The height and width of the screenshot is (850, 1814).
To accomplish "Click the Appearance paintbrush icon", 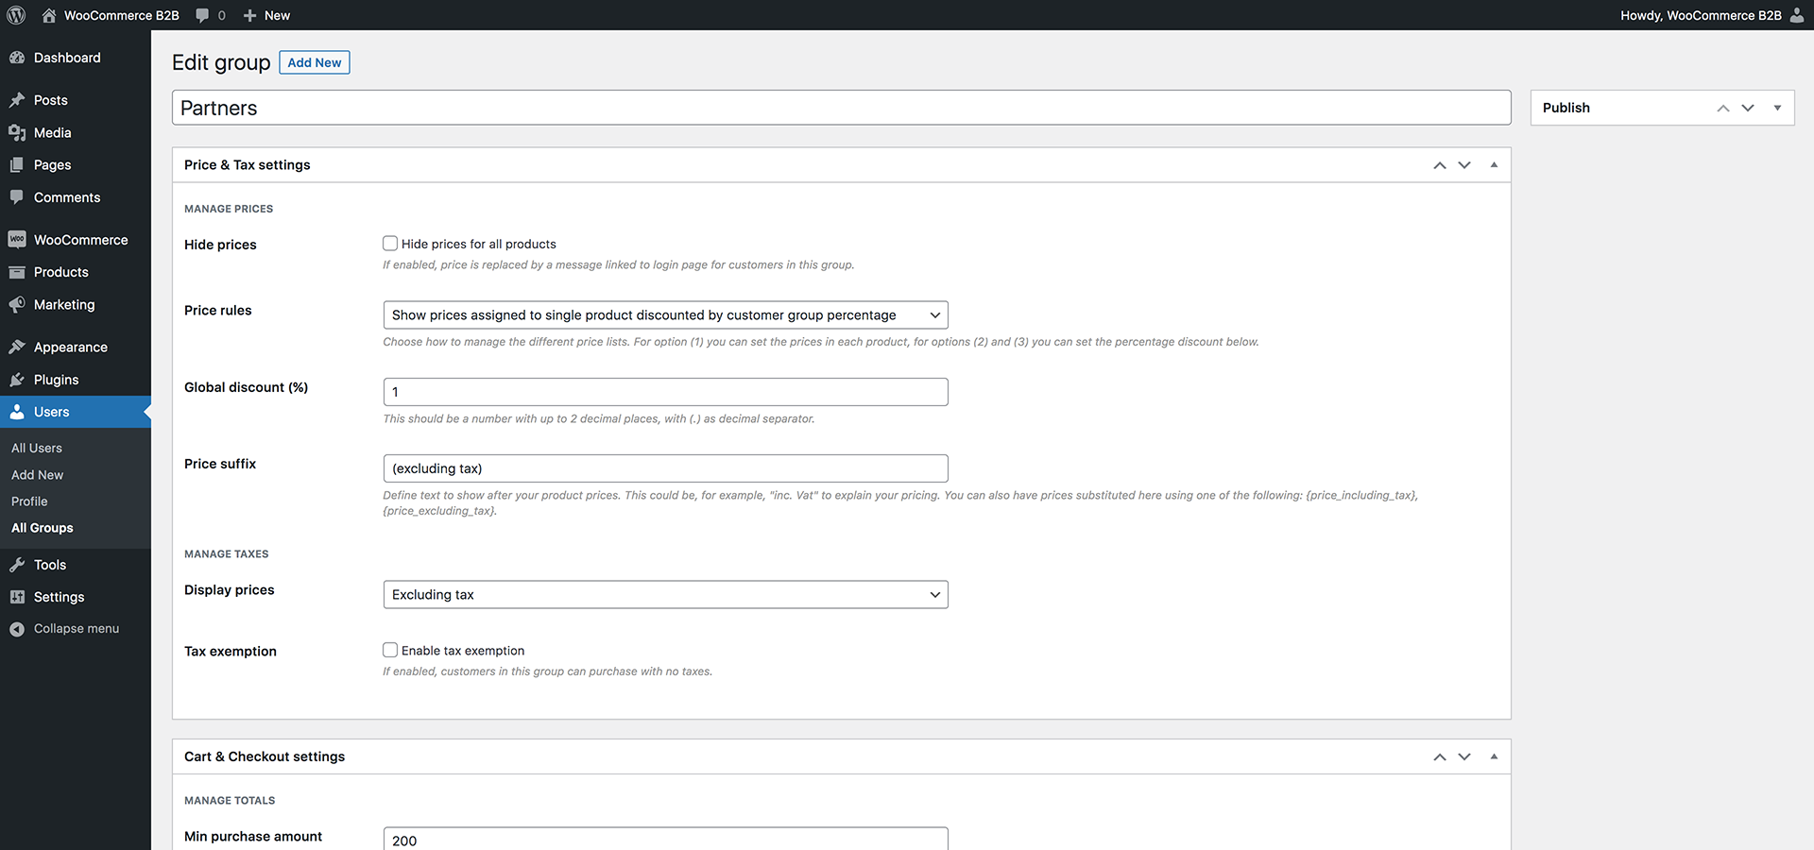I will click(x=17, y=348).
